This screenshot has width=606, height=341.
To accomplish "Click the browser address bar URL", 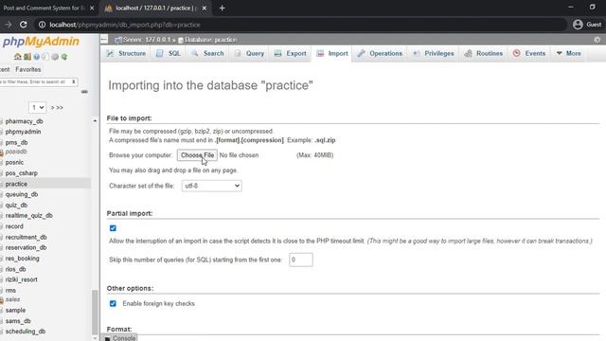I will click(125, 25).
